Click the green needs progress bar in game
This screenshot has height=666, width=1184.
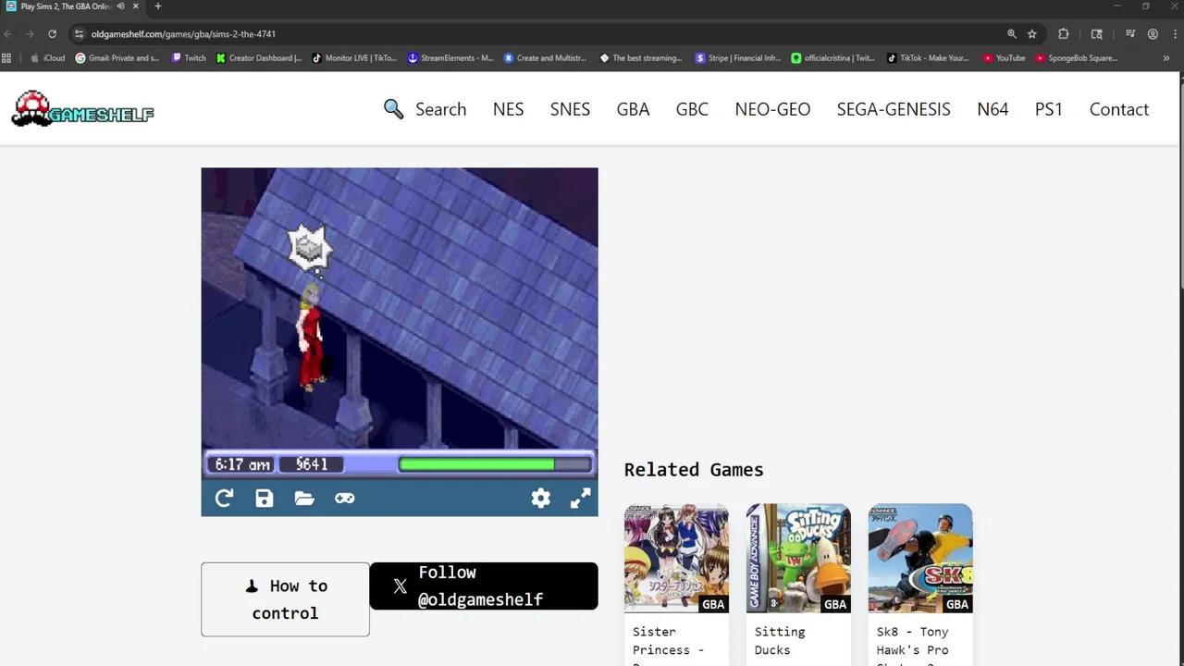495,464
